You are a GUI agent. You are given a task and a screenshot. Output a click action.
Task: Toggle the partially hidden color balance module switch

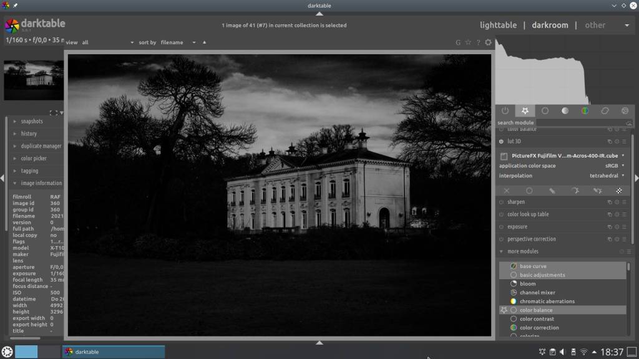(501, 129)
